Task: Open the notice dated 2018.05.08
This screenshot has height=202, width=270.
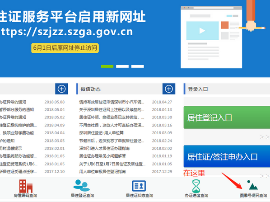Action: pyautogui.click(x=13, y=102)
